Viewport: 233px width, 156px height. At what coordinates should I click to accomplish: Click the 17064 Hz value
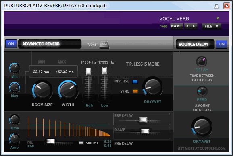click(x=88, y=62)
